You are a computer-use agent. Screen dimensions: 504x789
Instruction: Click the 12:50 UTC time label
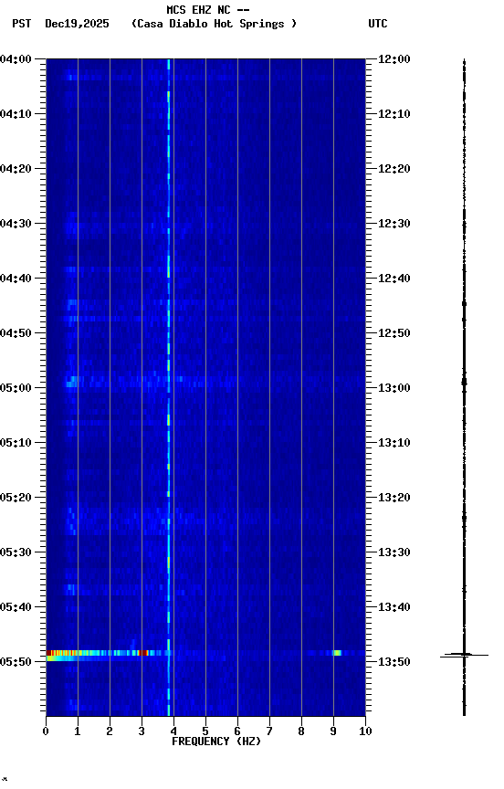coord(394,333)
